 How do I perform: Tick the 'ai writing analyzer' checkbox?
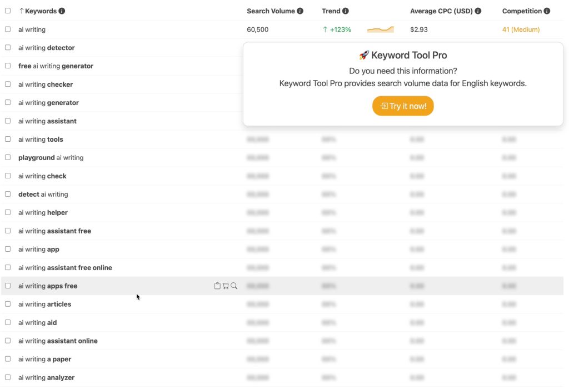[x=8, y=377]
